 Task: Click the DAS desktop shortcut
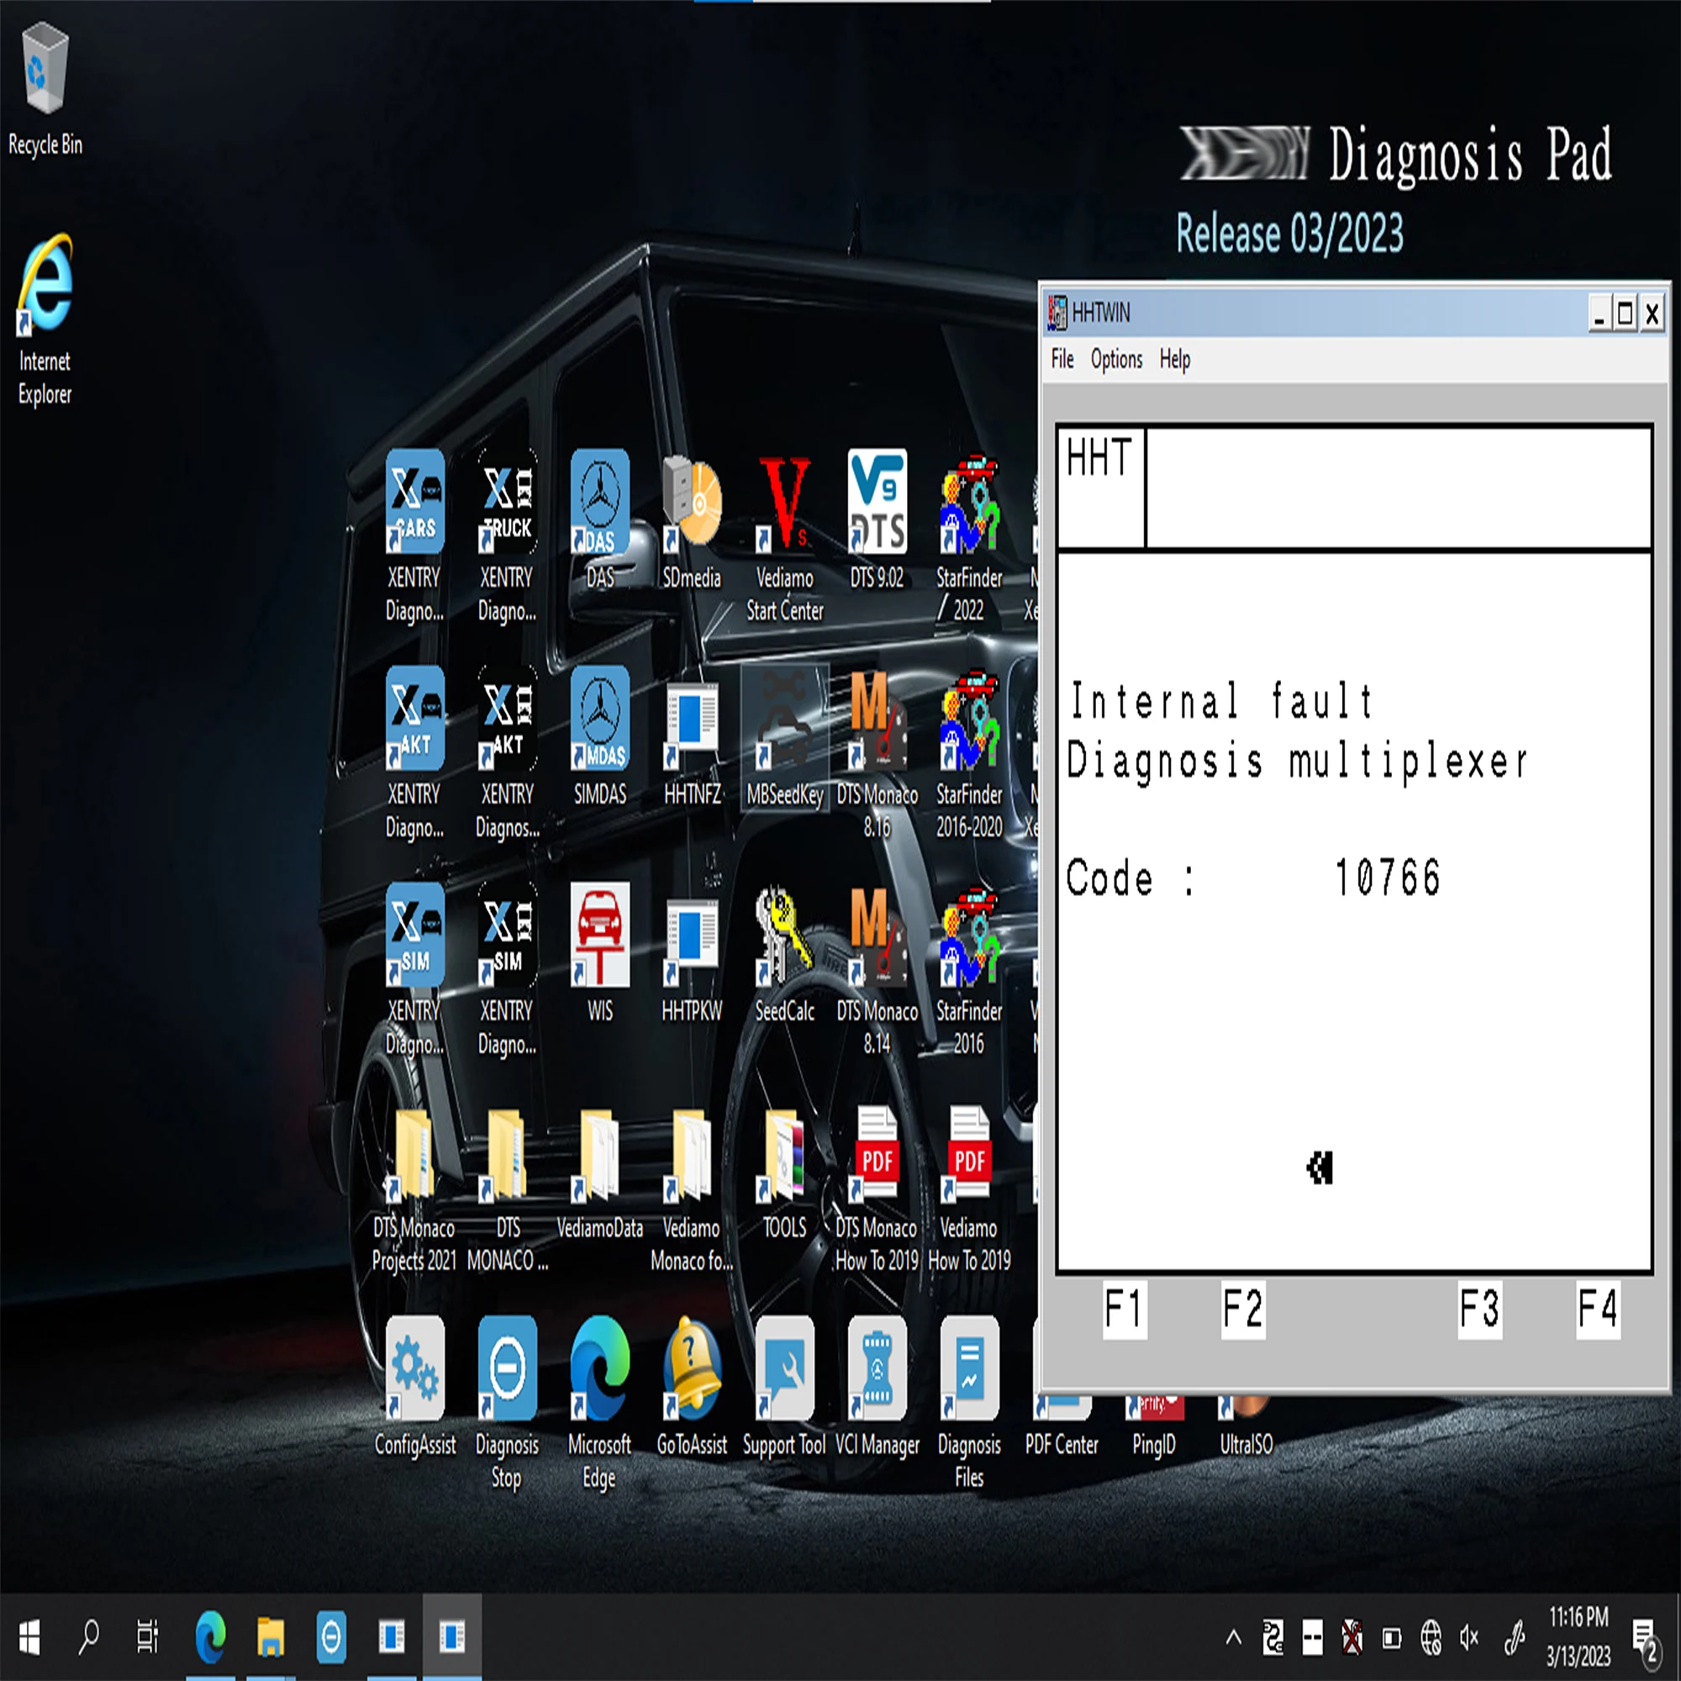599,519
